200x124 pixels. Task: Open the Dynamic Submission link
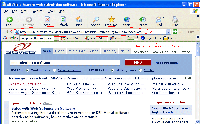point(25,84)
